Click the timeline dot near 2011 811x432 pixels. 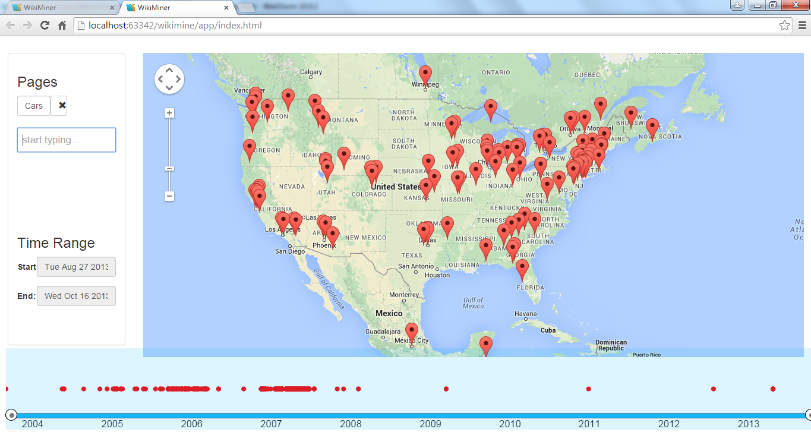point(589,389)
